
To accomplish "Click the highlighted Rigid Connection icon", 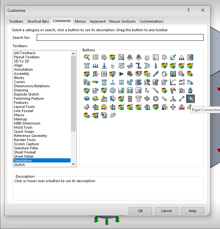I will click(190, 99).
